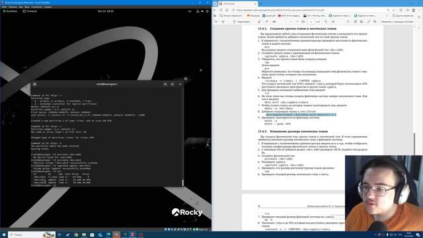Select the PDF tab in the browser
Screen dimensions: 423x238
point(237,4)
